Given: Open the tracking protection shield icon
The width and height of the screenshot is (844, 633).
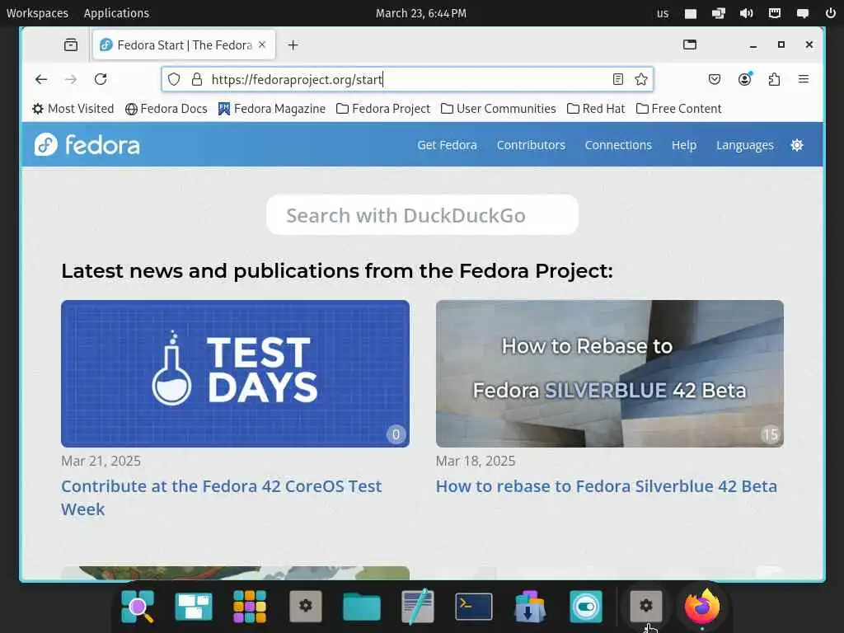Looking at the screenshot, I should [x=174, y=80].
